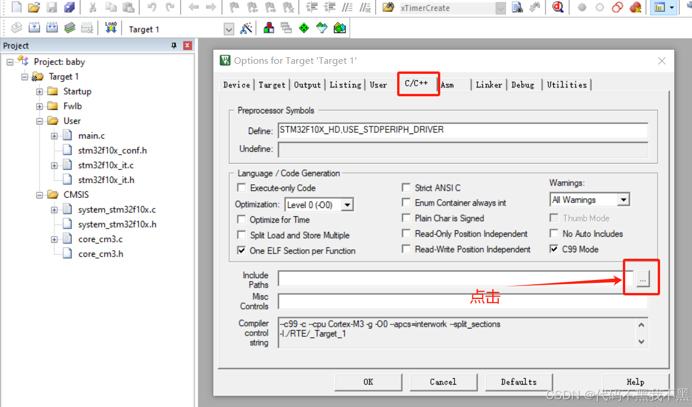The width and height of the screenshot is (692, 407).
Task: Expand the Fwlb folder
Action: coord(39,106)
